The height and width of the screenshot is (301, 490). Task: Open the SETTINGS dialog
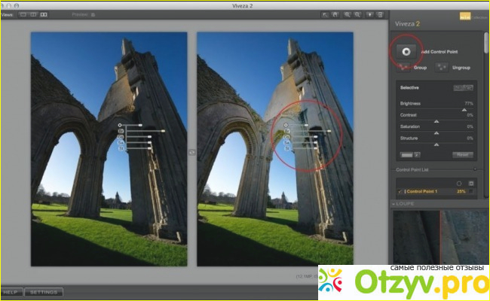[43, 291]
